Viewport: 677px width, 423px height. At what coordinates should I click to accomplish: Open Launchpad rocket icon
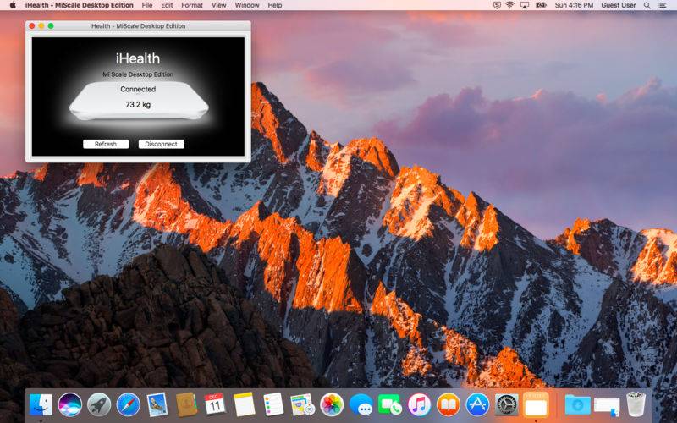(x=99, y=404)
